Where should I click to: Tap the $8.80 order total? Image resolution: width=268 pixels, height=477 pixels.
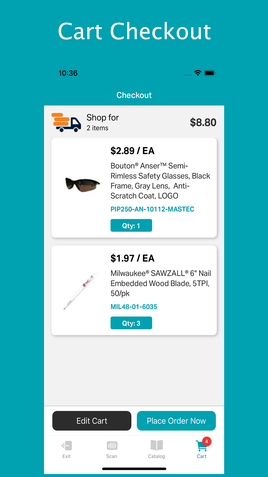[x=203, y=122]
